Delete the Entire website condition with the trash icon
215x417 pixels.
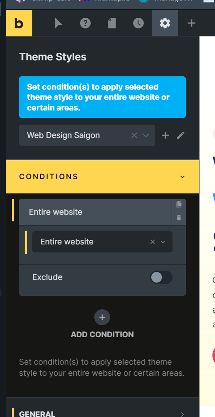tap(179, 218)
